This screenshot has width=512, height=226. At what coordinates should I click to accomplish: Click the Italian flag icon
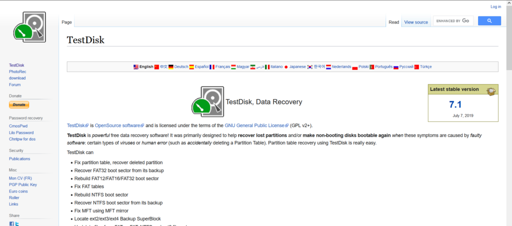pos(267,67)
